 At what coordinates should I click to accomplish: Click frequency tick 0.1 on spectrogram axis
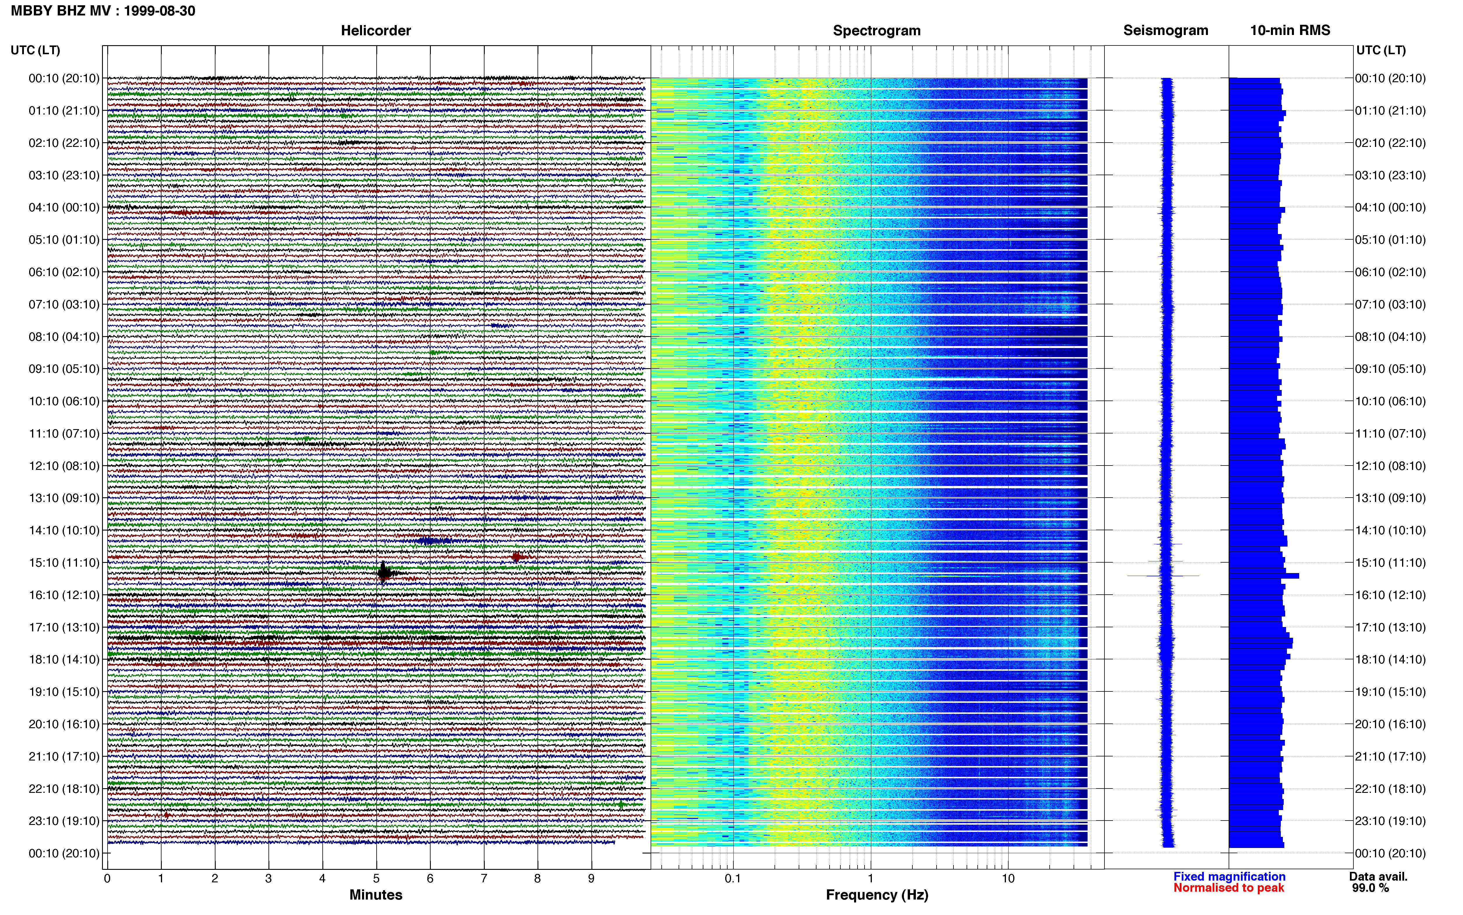pyautogui.click(x=733, y=878)
